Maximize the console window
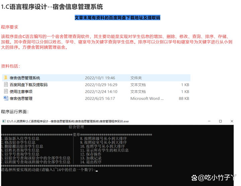 pyautogui.click(x=220, y=121)
